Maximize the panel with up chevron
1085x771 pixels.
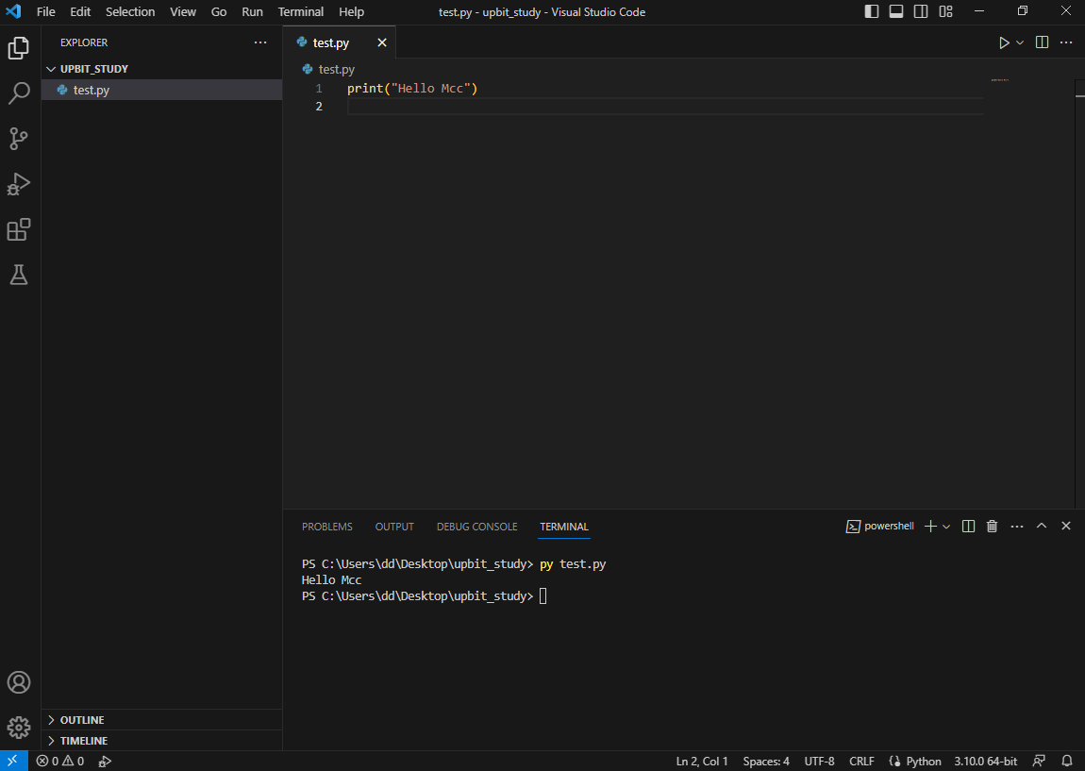(1041, 526)
